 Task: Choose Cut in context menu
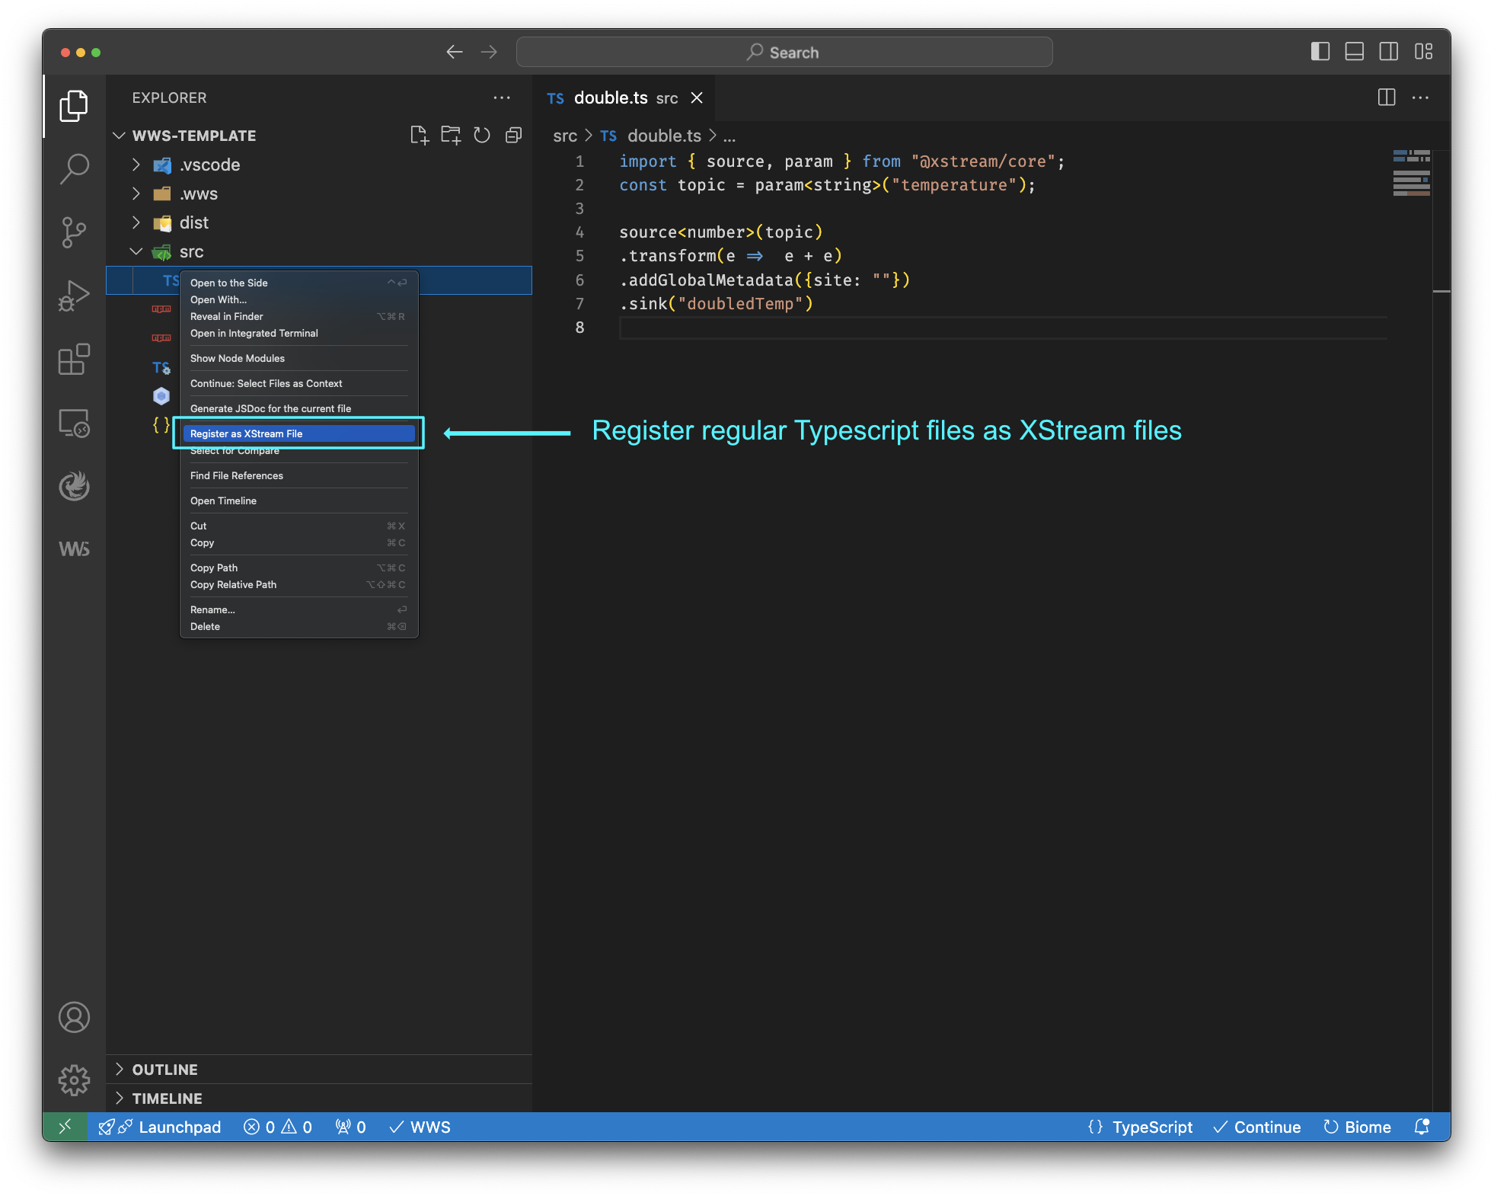(x=298, y=526)
